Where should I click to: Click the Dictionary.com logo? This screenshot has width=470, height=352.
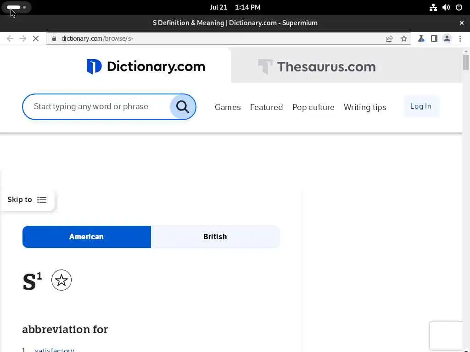(146, 66)
